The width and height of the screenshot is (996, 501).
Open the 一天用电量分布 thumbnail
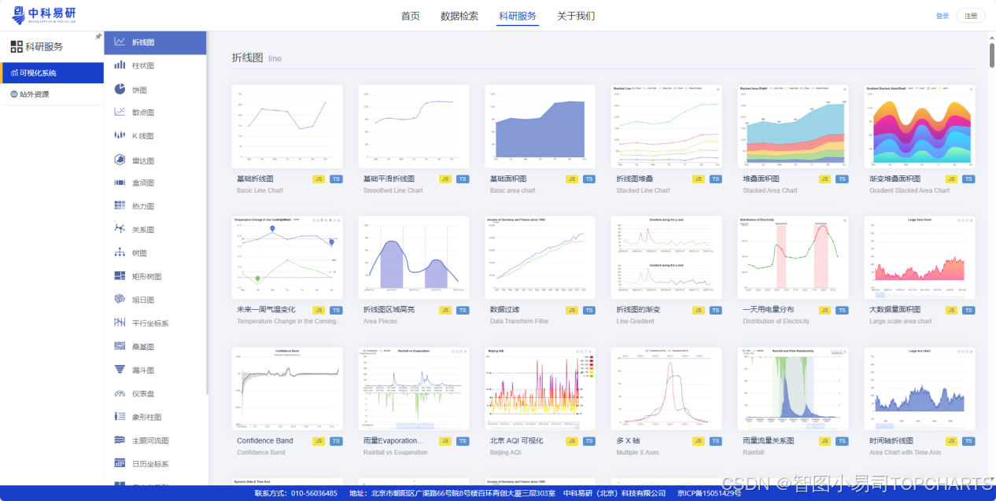[x=793, y=258]
